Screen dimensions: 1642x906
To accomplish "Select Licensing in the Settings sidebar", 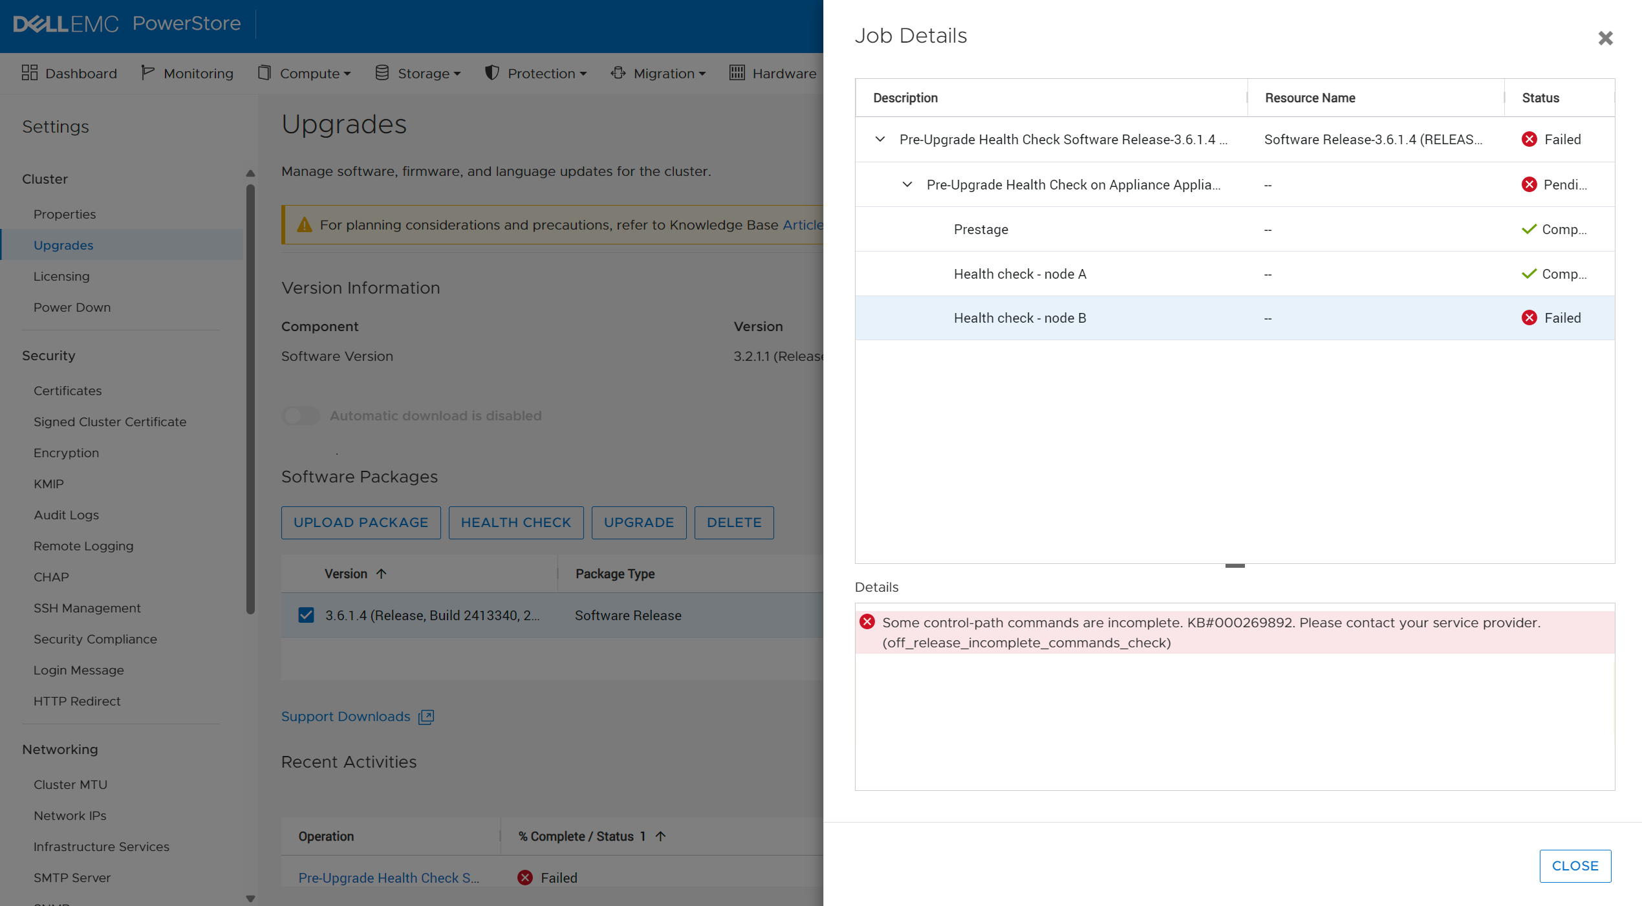I will pyautogui.click(x=61, y=276).
